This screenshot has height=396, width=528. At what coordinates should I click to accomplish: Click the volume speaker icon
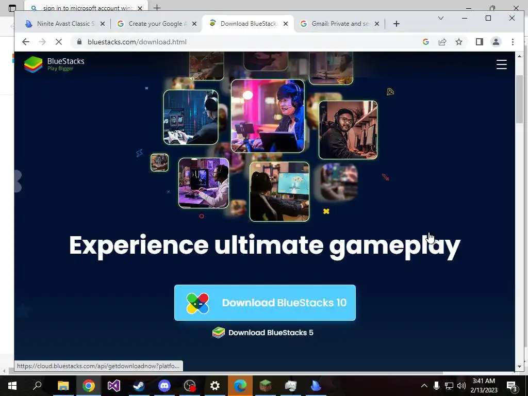pos(461,386)
